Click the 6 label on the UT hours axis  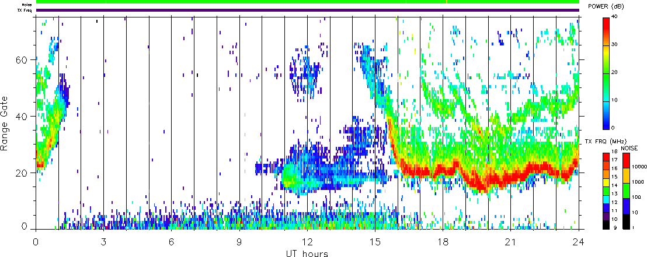click(x=172, y=241)
